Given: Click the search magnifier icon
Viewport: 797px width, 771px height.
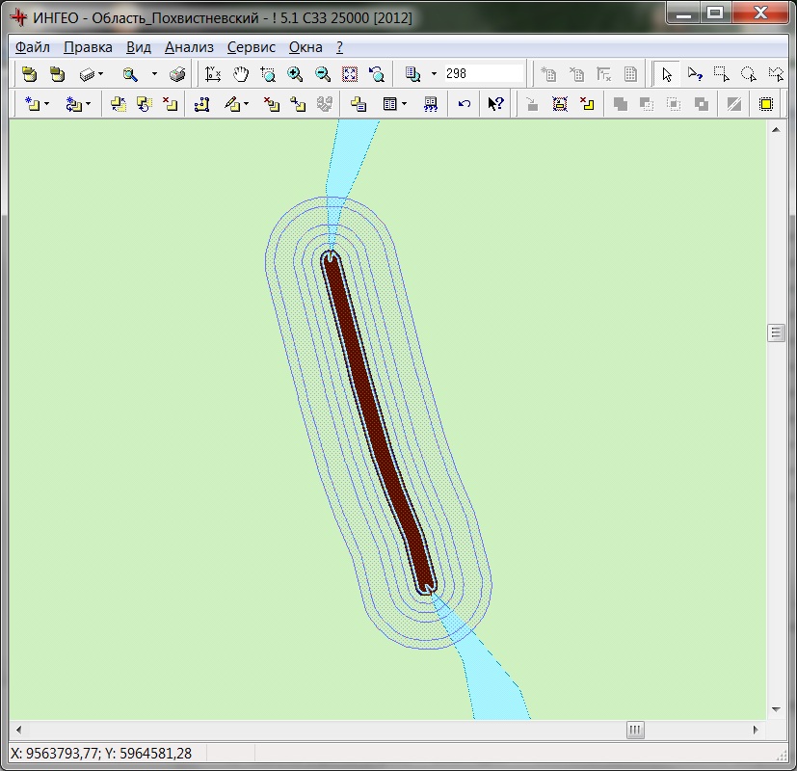Looking at the screenshot, I should (130, 74).
